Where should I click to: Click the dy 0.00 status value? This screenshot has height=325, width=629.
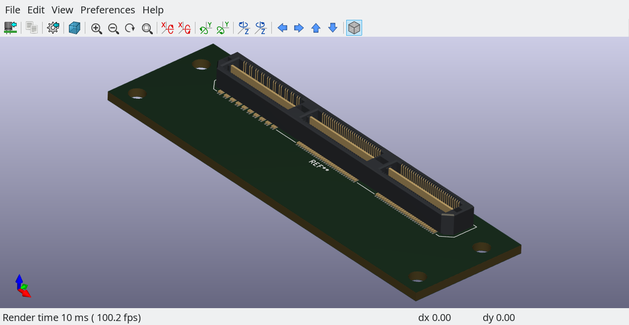[499, 318]
